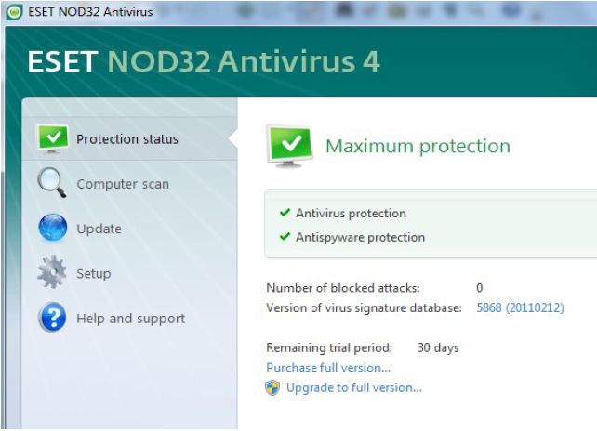Click the large Maximum protection checkmark icon
Screen dimensions: 597x431
pyautogui.click(x=289, y=145)
